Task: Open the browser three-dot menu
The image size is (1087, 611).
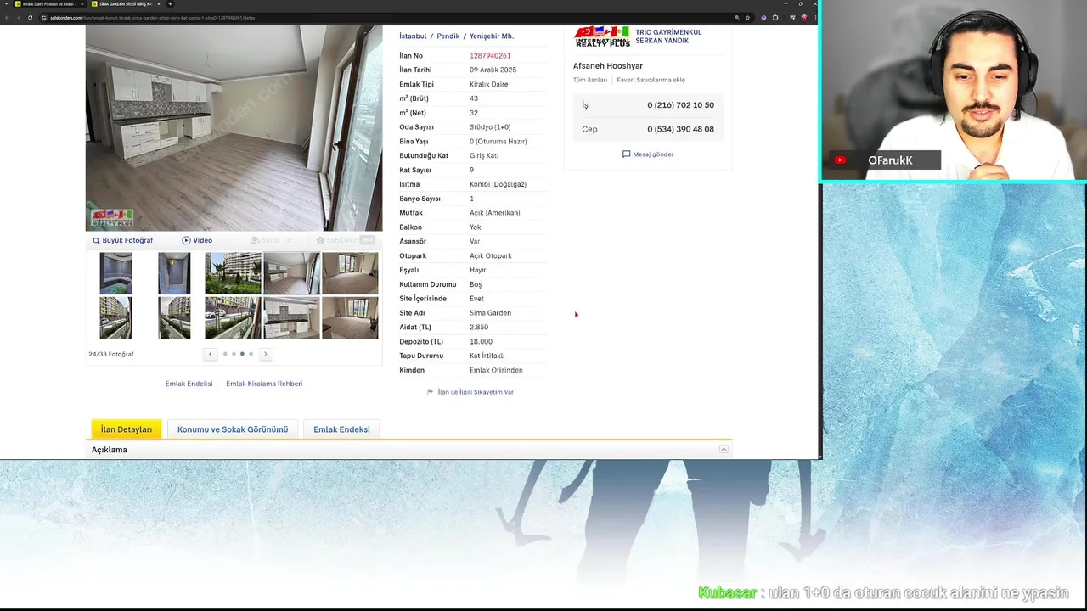Action: [x=814, y=17]
